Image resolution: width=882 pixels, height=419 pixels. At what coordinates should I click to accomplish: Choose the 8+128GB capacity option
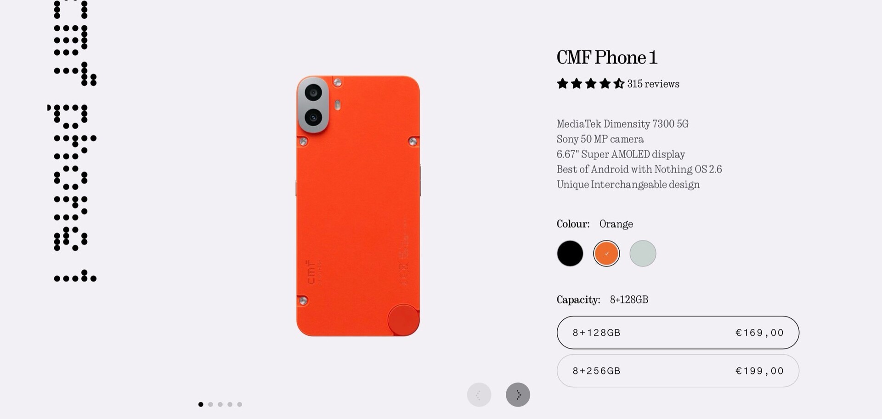(x=678, y=333)
